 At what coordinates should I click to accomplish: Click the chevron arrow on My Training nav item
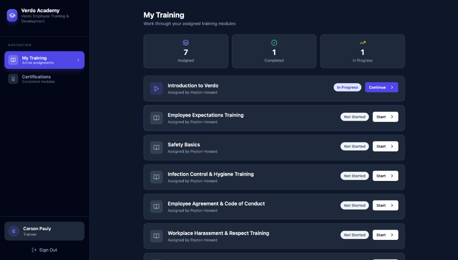[78, 60]
